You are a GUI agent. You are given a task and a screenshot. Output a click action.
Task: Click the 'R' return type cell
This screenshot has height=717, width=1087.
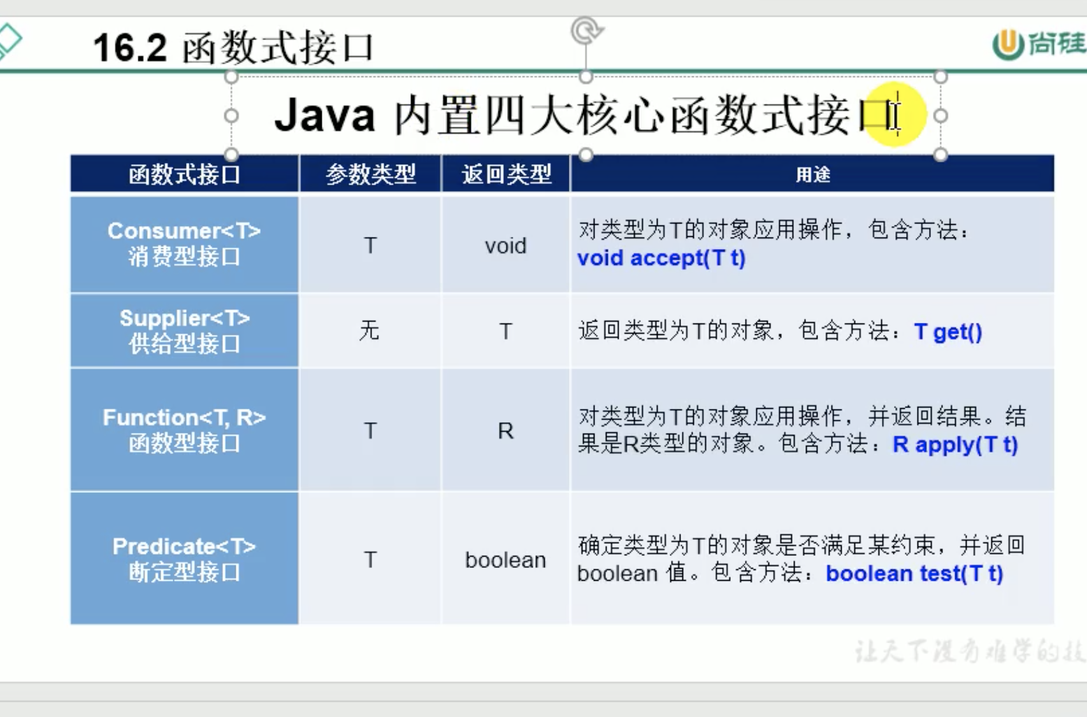[506, 431]
